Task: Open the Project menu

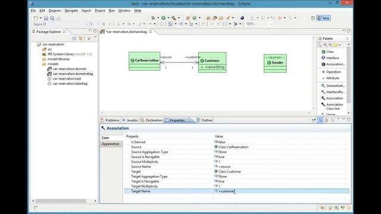Action: pyautogui.click(x=100, y=11)
